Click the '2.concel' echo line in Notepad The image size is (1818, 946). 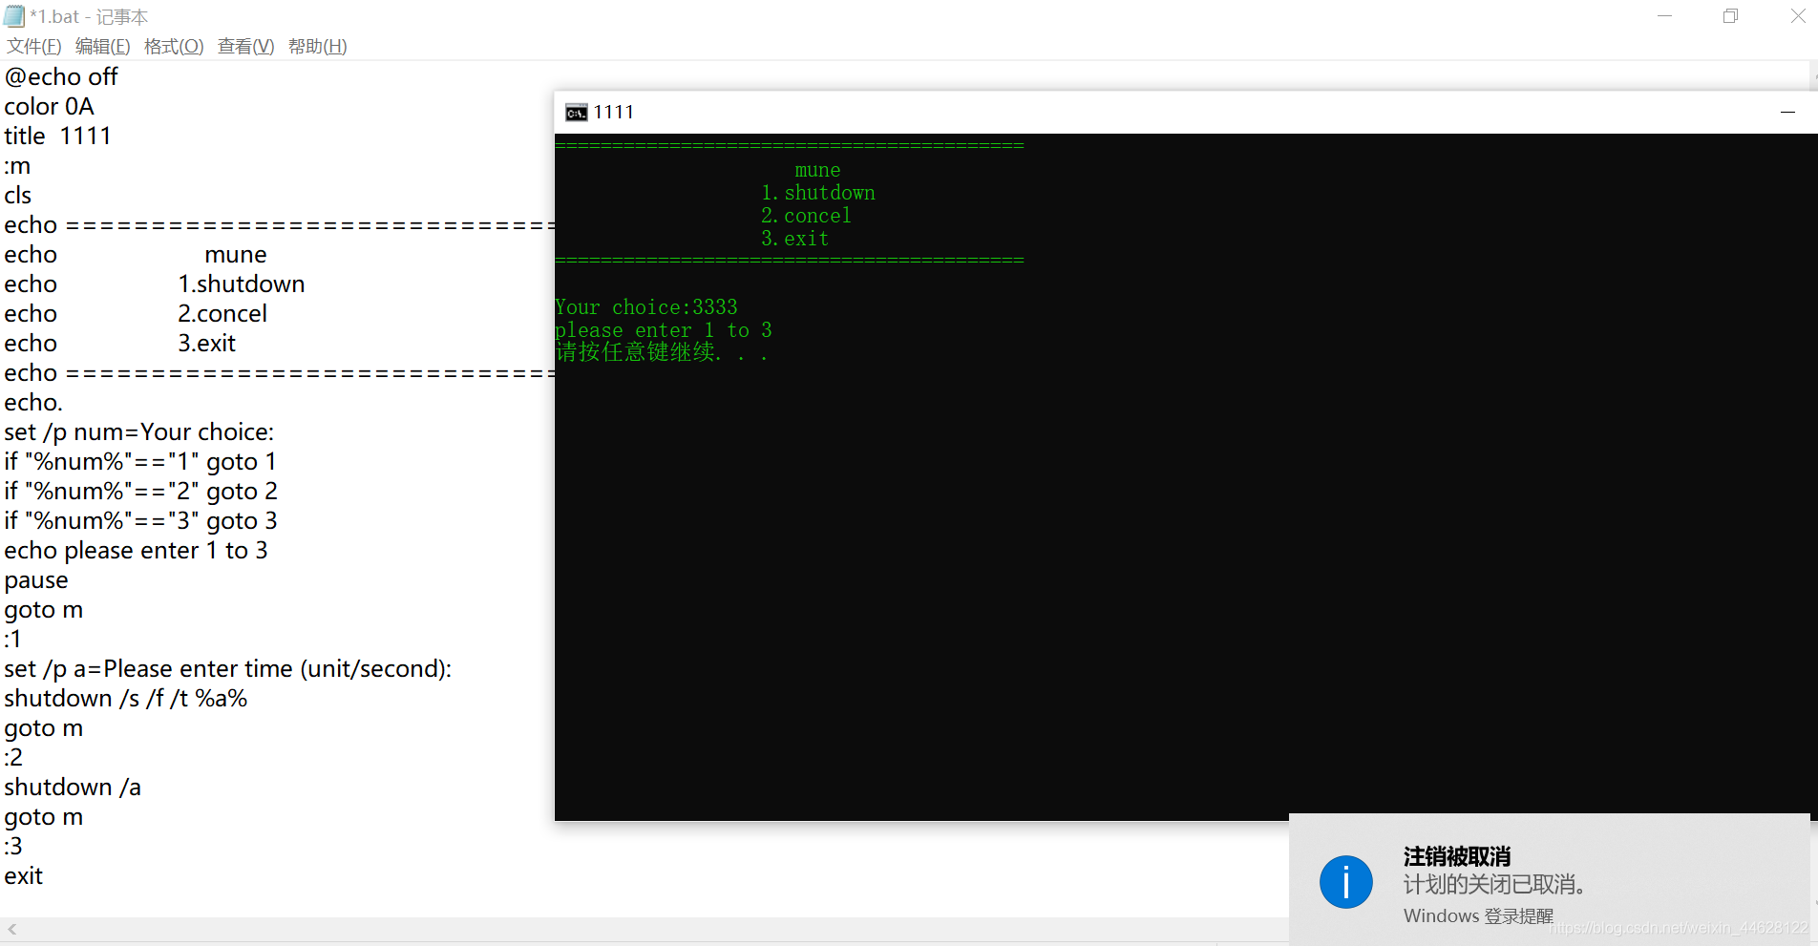[x=136, y=313]
